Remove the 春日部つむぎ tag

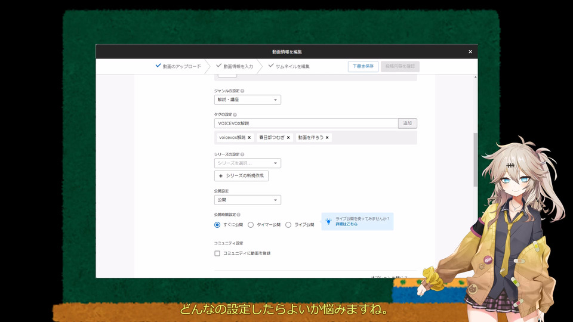point(288,138)
